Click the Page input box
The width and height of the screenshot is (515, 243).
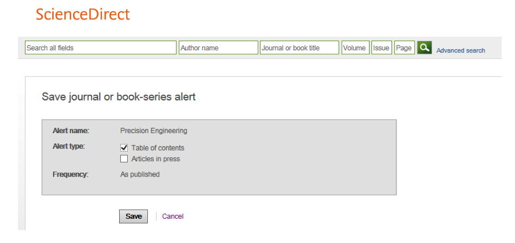404,48
